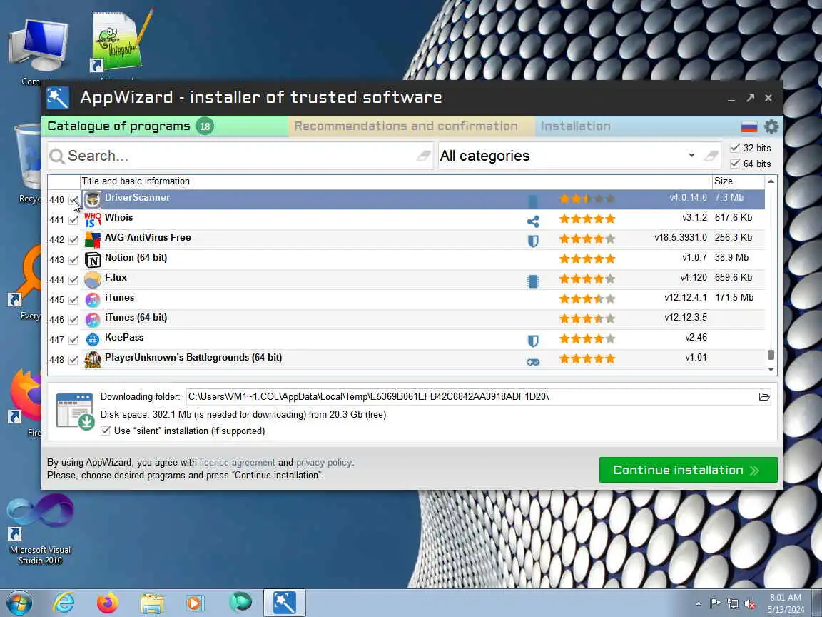Click the Action Center flag tray icon
The image size is (822, 617).
tap(715, 604)
